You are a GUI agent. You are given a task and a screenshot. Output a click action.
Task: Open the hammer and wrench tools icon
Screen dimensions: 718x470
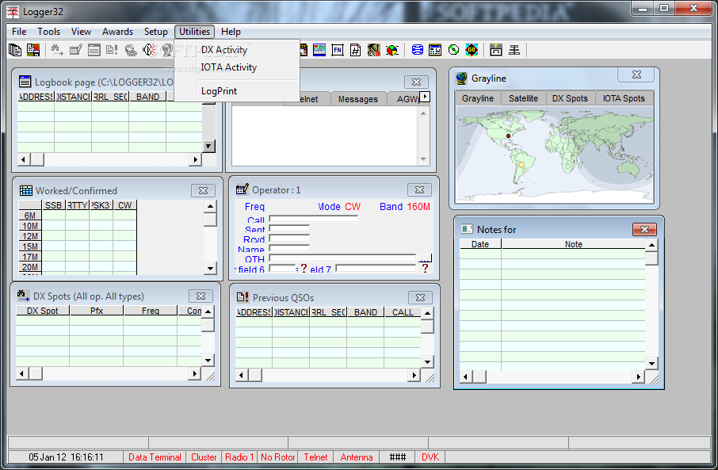tap(373, 50)
